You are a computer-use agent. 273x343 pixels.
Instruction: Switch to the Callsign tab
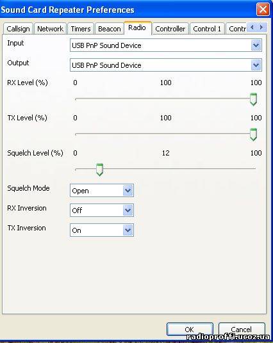click(x=18, y=29)
